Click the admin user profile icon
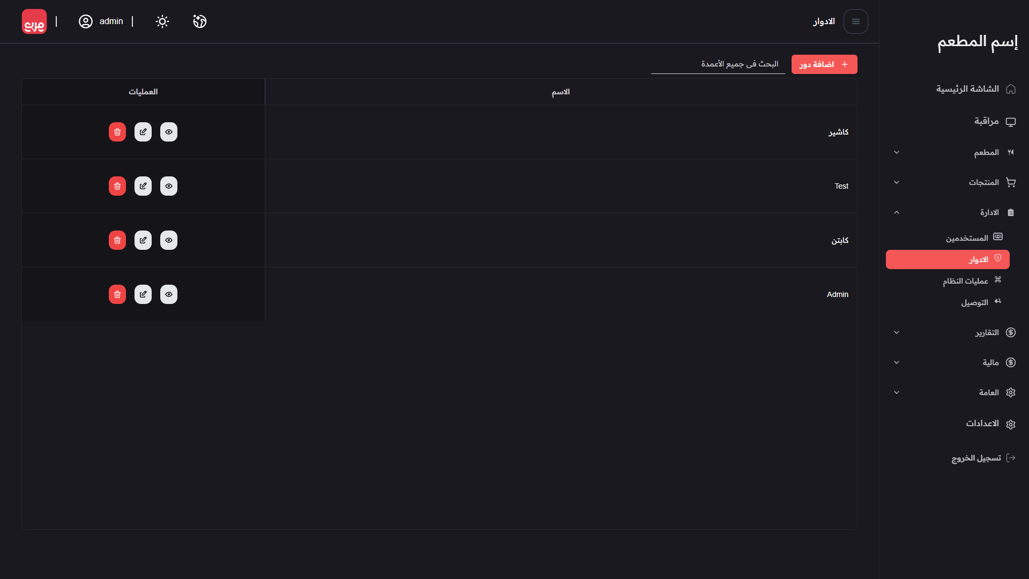This screenshot has height=579, width=1029. coord(86,21)
